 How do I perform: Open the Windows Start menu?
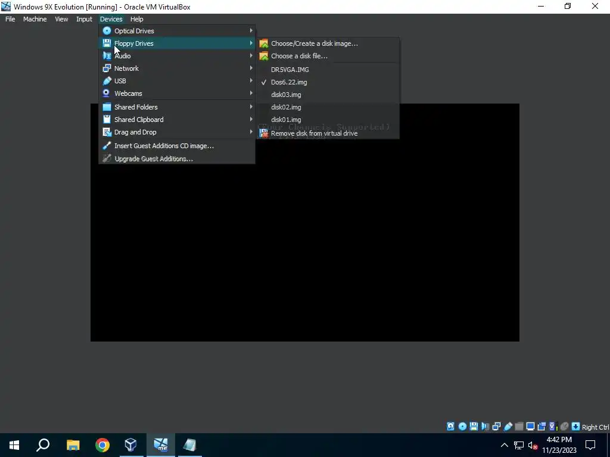14,445
